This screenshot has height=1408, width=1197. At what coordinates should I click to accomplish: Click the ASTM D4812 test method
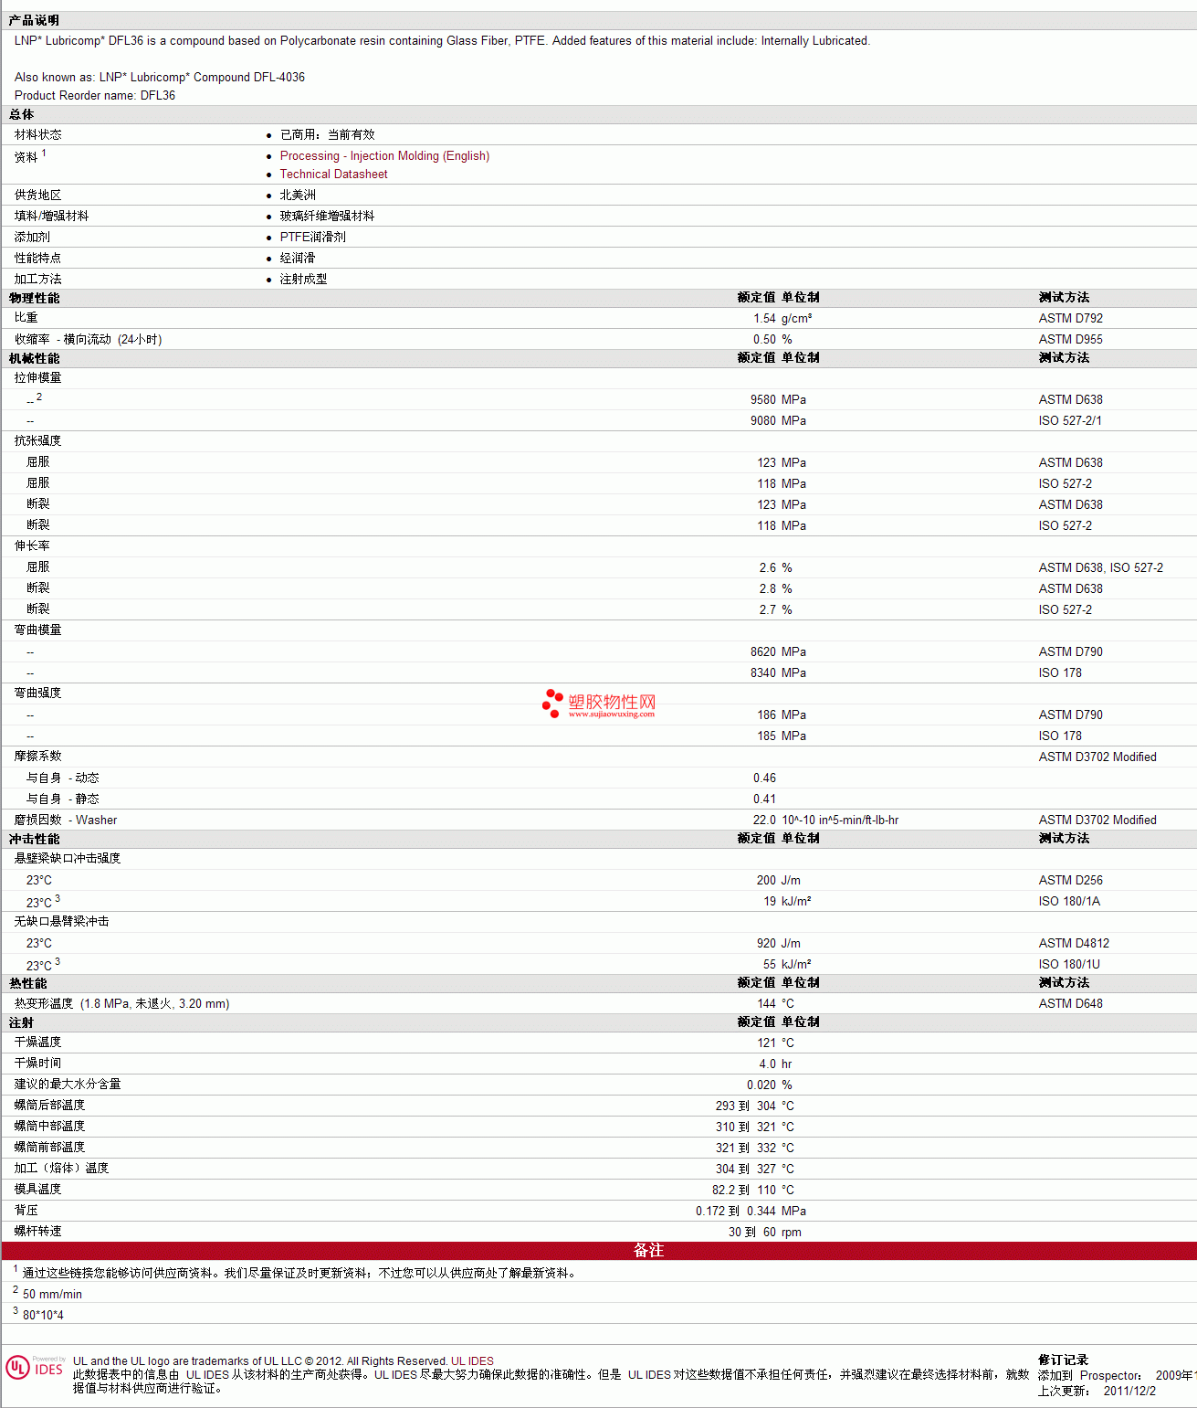[1074, 944]
